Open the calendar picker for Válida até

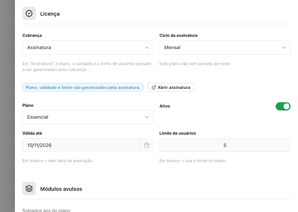click(147, 145)
